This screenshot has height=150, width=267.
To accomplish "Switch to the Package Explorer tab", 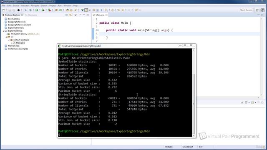I will click(x=13, y=15).
